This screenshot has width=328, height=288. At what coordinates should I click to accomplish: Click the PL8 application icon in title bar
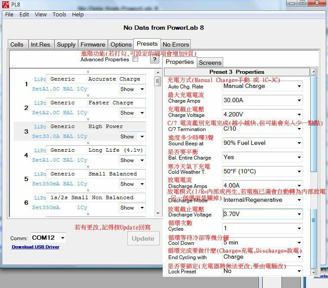[6, 5]
